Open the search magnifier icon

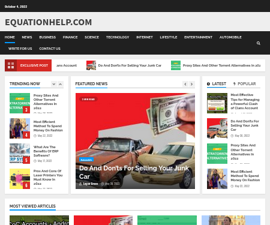click(259, 43)
